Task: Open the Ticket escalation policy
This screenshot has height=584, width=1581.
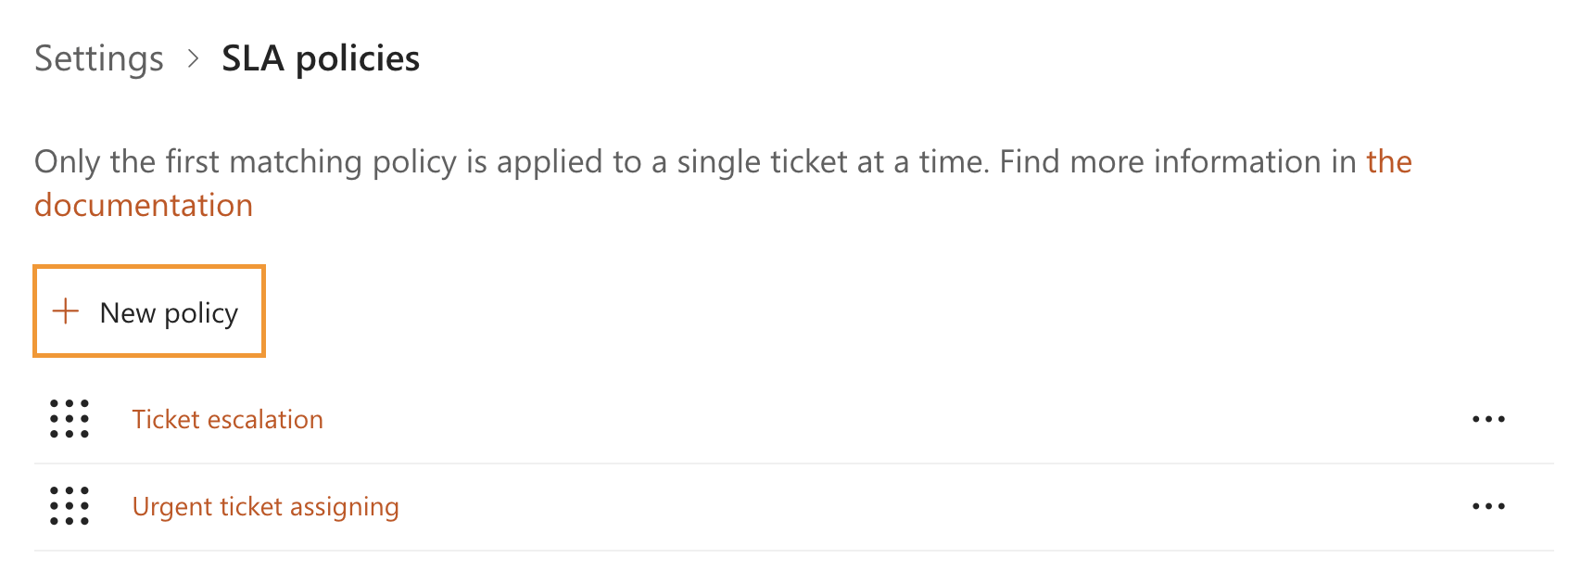Action: [x=227, y=419]
